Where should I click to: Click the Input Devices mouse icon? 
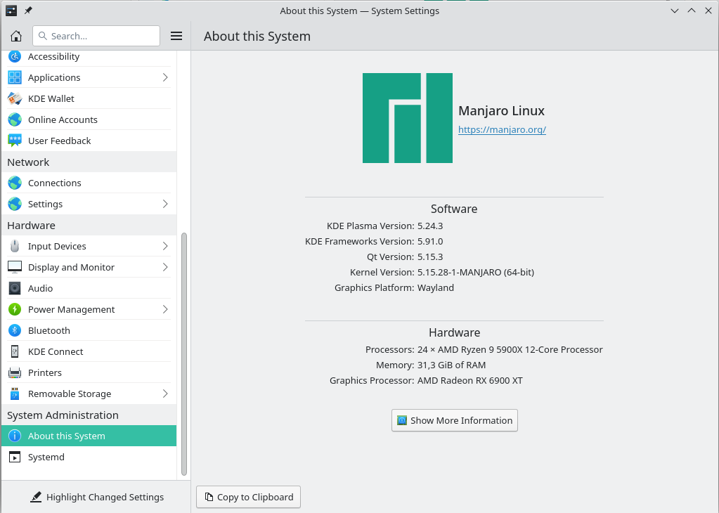[15, 246]
